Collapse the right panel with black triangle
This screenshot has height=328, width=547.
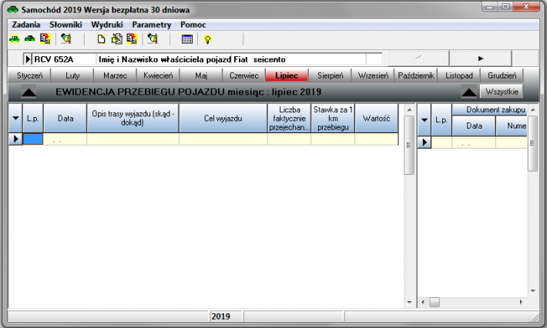[x=469, y=92]
